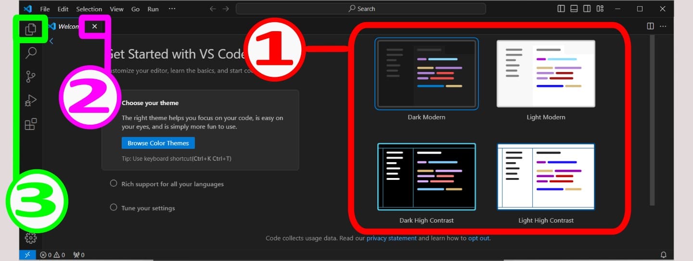
Task: Open the Search view in activity bar
Action: click(x=31, y=53)
